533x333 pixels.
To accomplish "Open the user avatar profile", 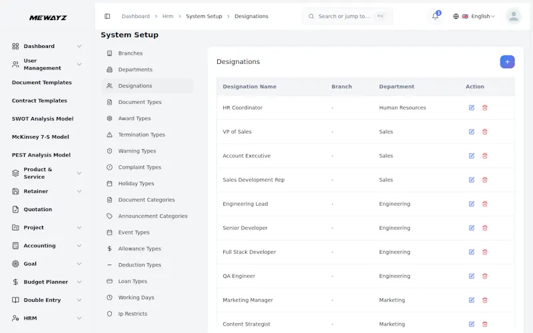I will (513, 16).
